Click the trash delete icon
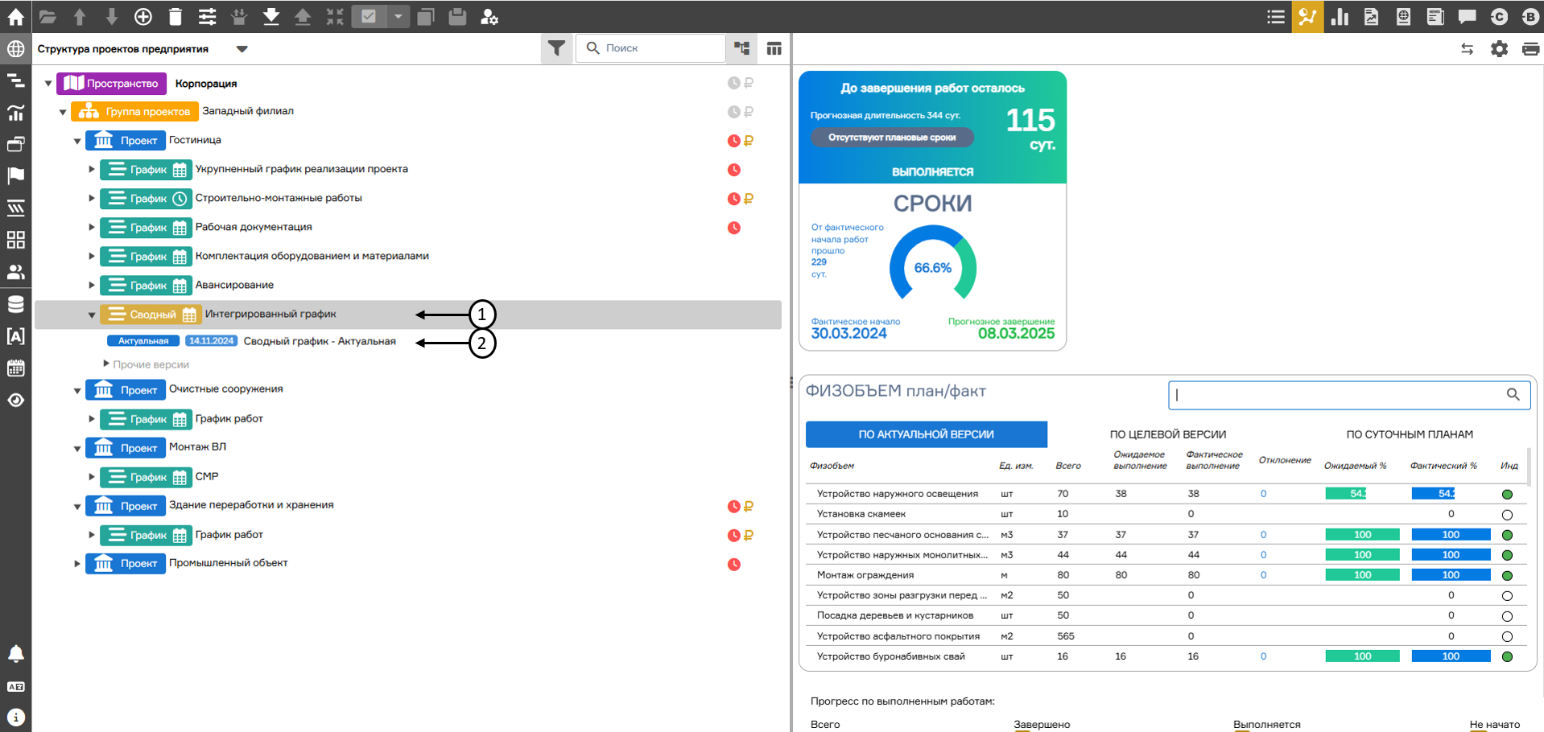 (x=175, y=16)
